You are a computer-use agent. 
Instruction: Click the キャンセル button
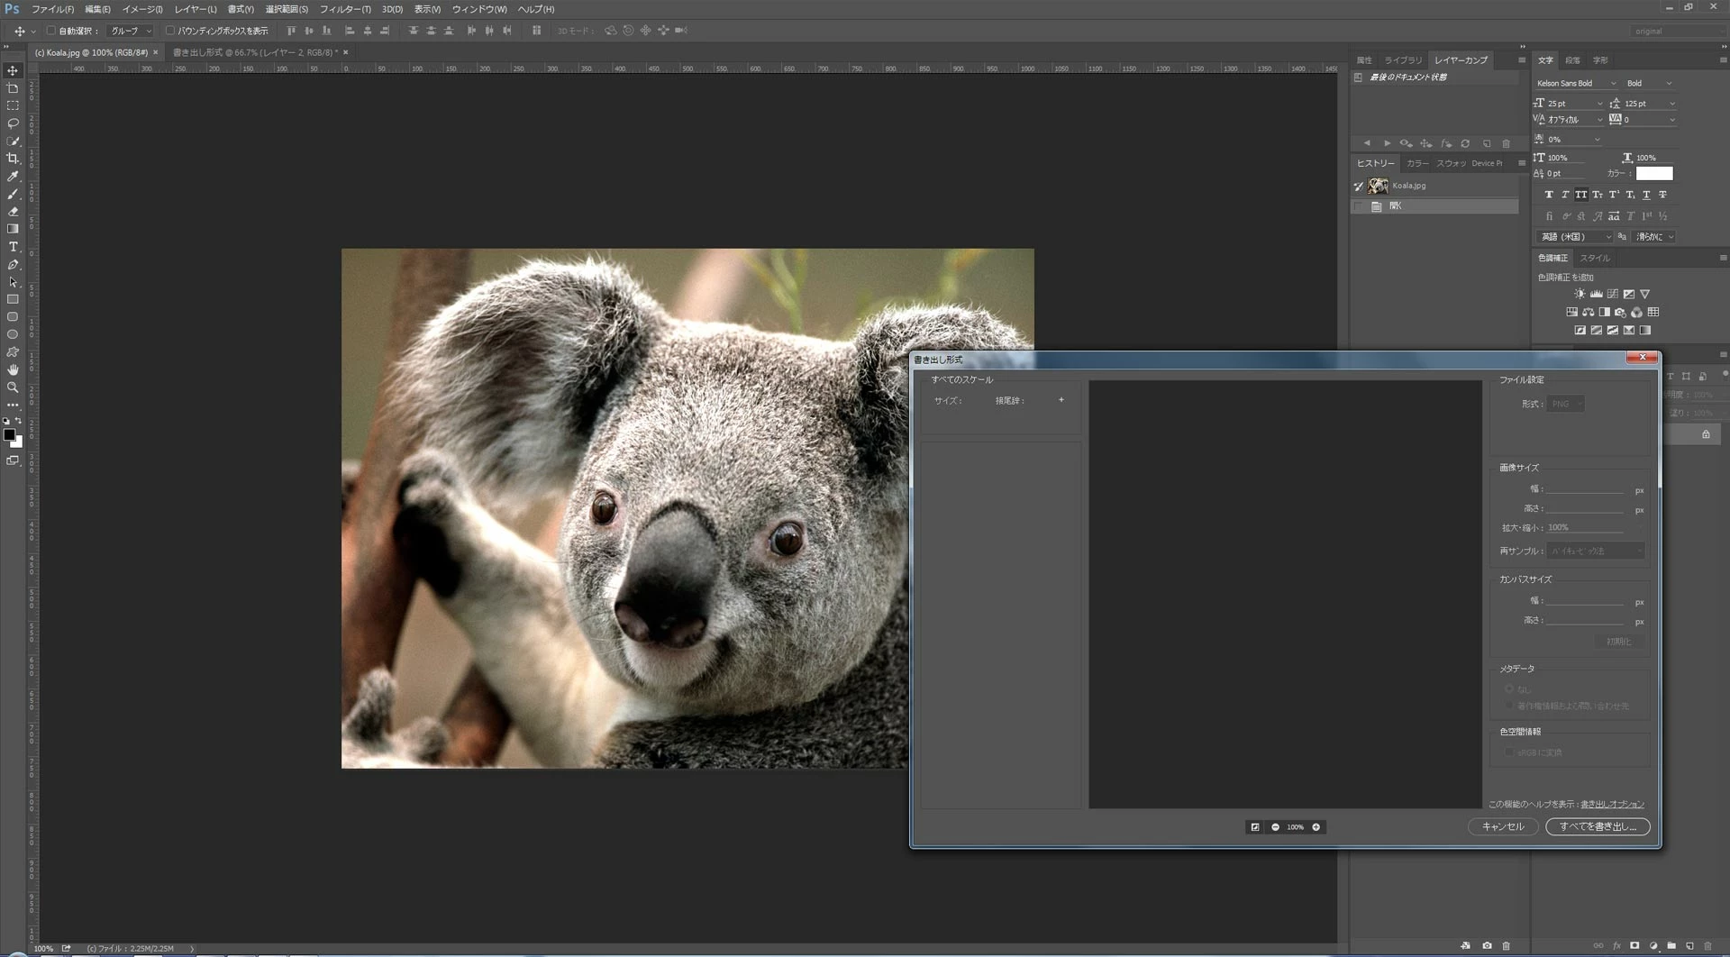point(1503,826)
